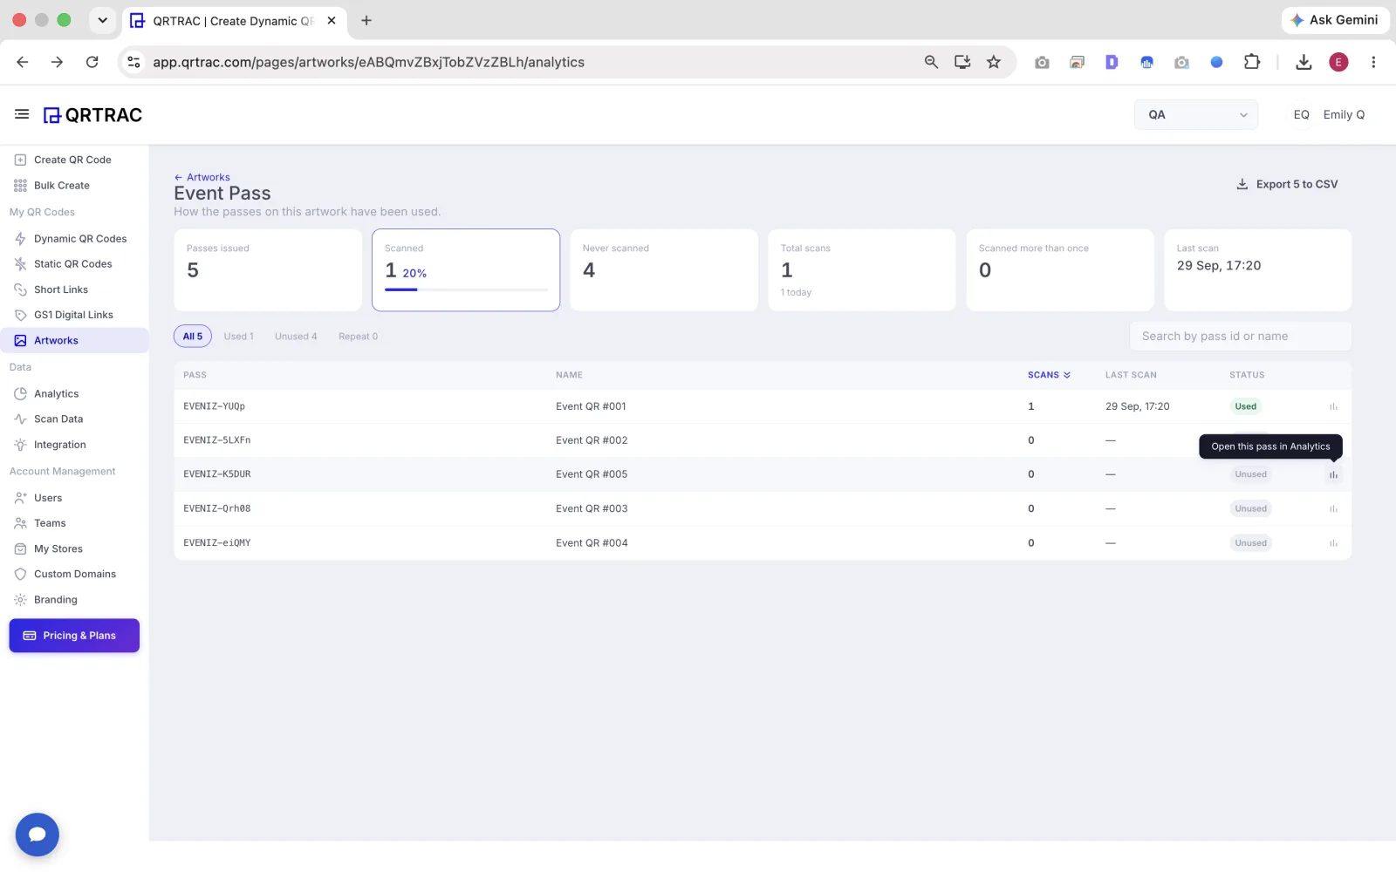Open Short Links in sidebar

tap(60, 290)
